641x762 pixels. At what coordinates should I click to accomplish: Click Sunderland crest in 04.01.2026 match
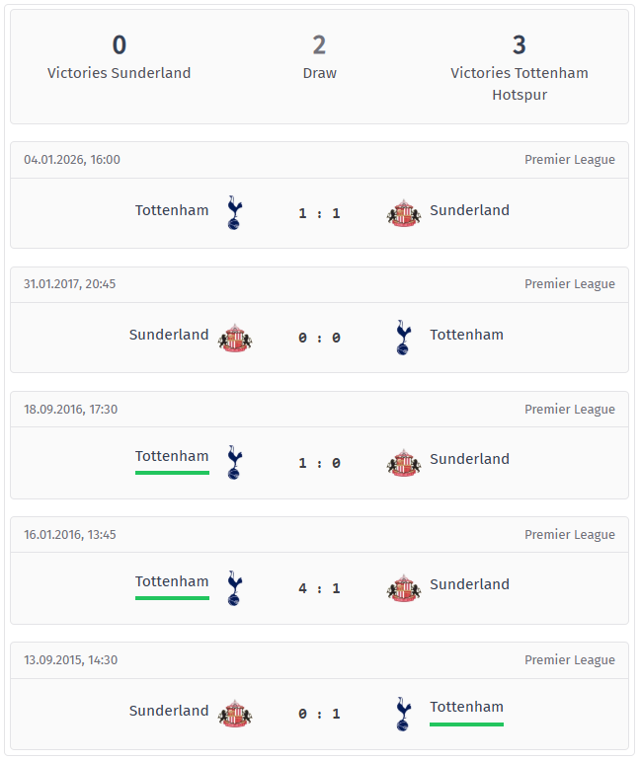click(x=403, y=213)
